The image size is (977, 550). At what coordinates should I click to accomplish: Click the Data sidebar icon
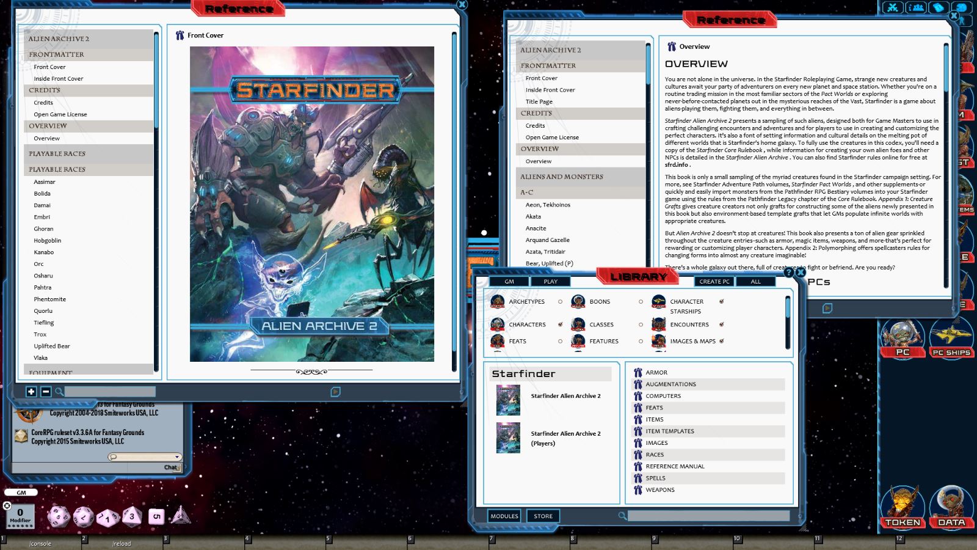pos(951,506)
